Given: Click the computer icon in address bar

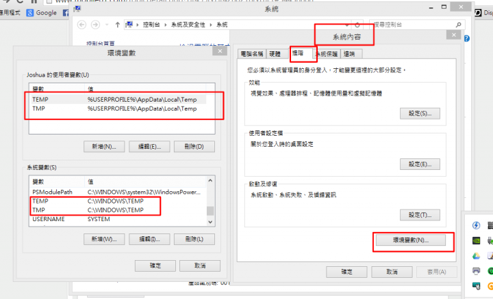Looking at the screenshot, I should point(129,25).
